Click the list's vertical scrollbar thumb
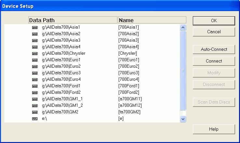The width and height of the screenshot is (240, 143). click(x=183, y=71)
